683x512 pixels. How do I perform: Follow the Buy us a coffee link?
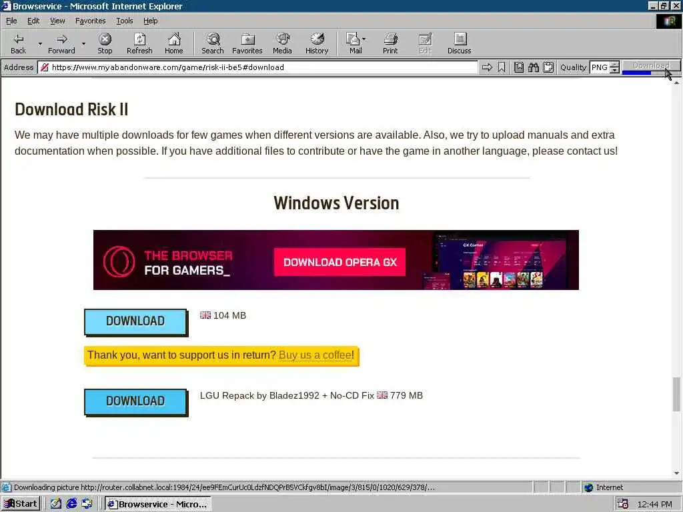pyautogui.click(x=315, y=355)
